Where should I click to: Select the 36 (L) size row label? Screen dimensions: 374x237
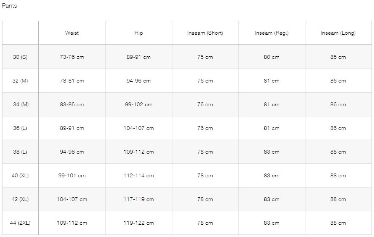(20, 128)
